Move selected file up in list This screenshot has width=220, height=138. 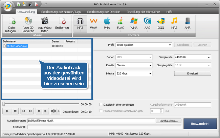39,111
